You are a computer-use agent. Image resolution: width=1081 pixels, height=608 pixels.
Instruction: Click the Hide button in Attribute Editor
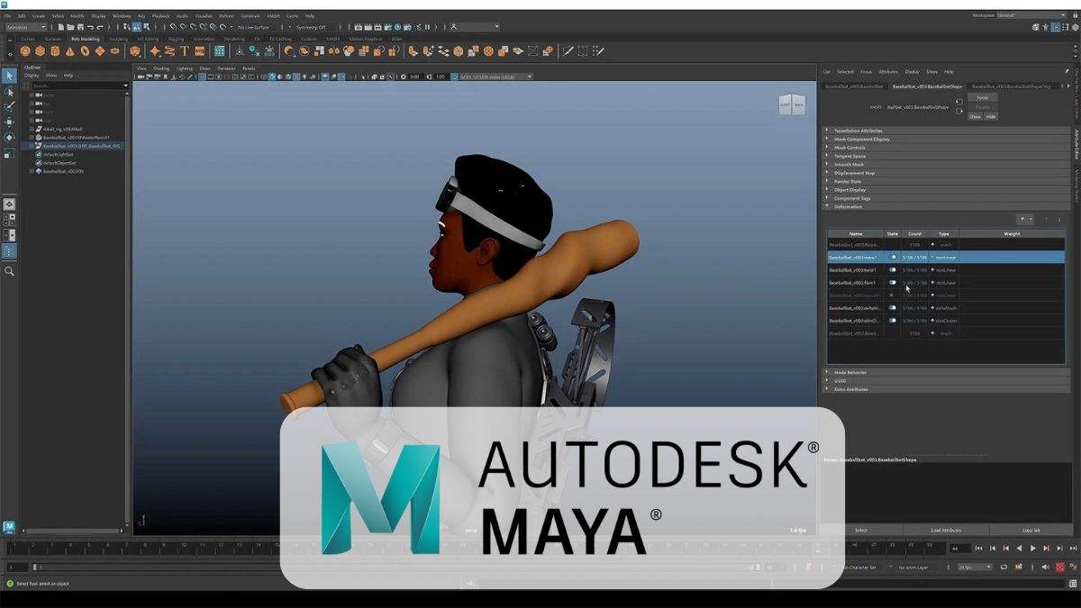991,116
